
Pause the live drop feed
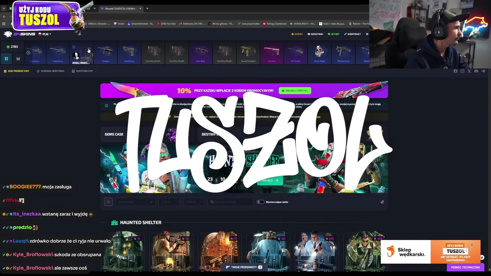[x=28, y=53]
